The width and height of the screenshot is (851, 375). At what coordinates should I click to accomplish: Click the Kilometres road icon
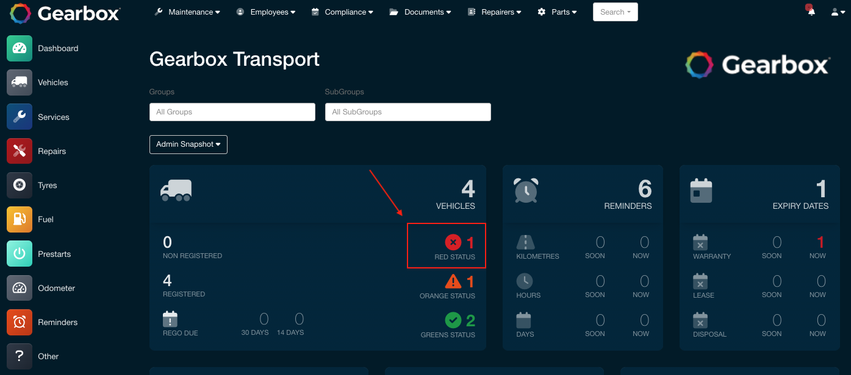pyautogui.click(x=526, y=242)
